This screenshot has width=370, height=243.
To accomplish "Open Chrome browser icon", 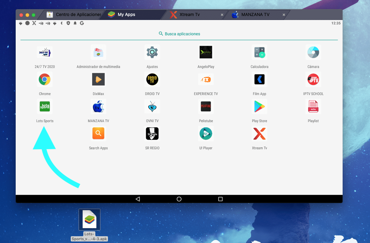I will [x=45, y=80].
